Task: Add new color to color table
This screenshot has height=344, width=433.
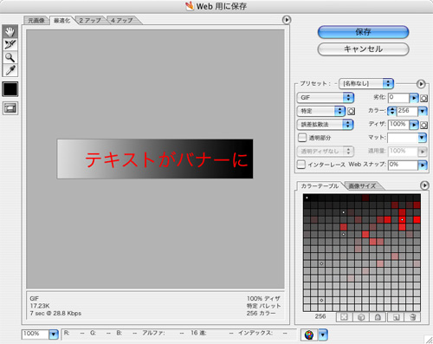Action: point(396,317)
